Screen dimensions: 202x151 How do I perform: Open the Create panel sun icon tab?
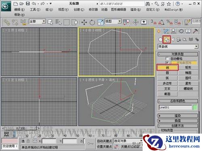pos(159,31)
